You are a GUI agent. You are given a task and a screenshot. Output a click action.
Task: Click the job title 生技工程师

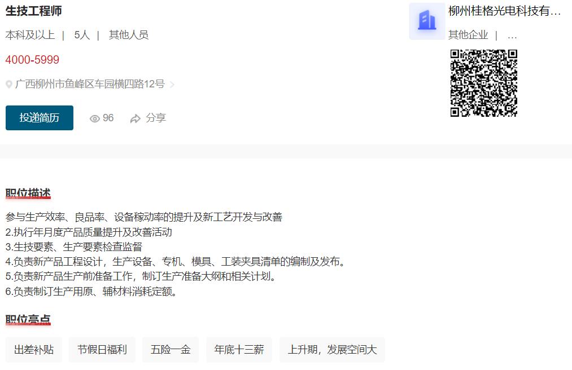(x=33, y=11)
